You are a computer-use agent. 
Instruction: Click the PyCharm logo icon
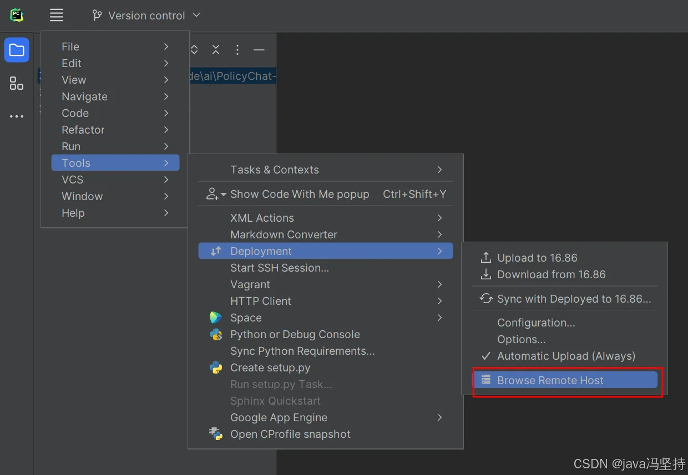17,15
